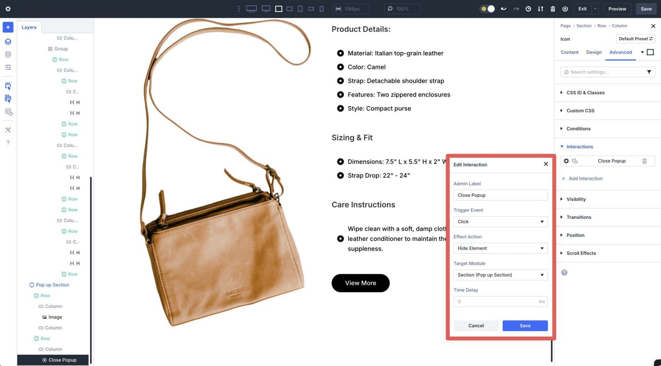Select the global data database icon

tap(8, 54)
